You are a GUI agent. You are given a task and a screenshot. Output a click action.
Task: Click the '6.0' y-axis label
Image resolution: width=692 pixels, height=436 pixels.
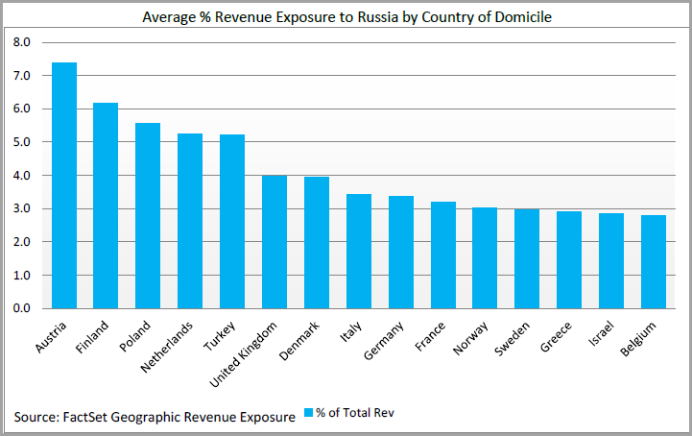click(22, 109)
